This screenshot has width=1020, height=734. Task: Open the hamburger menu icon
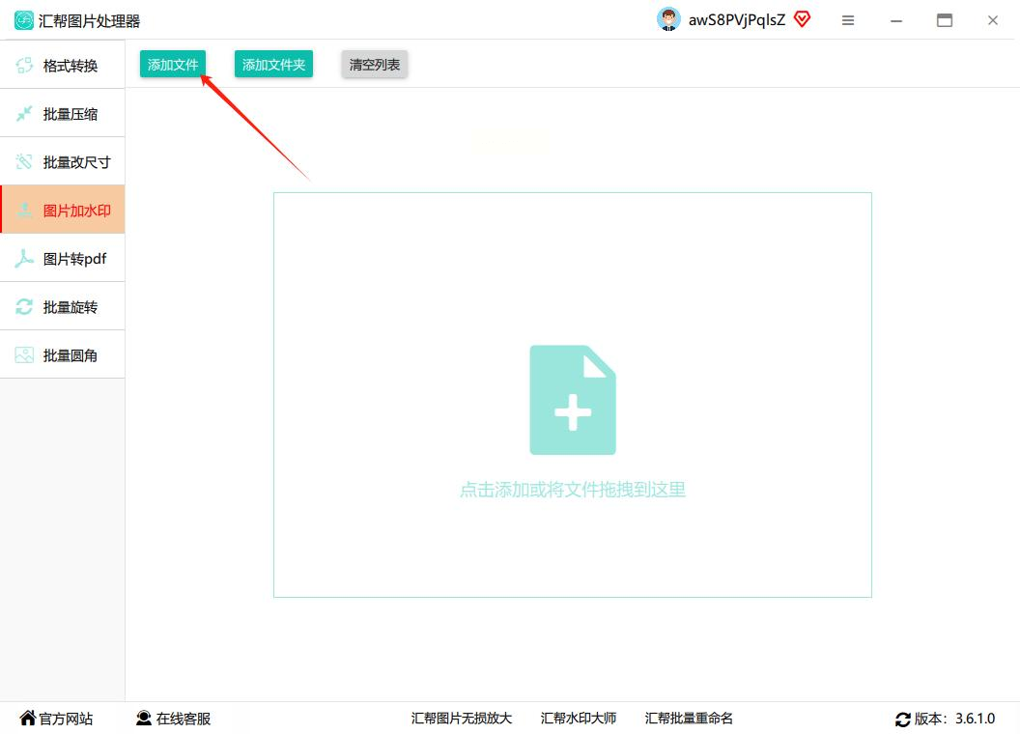[848, 20]
